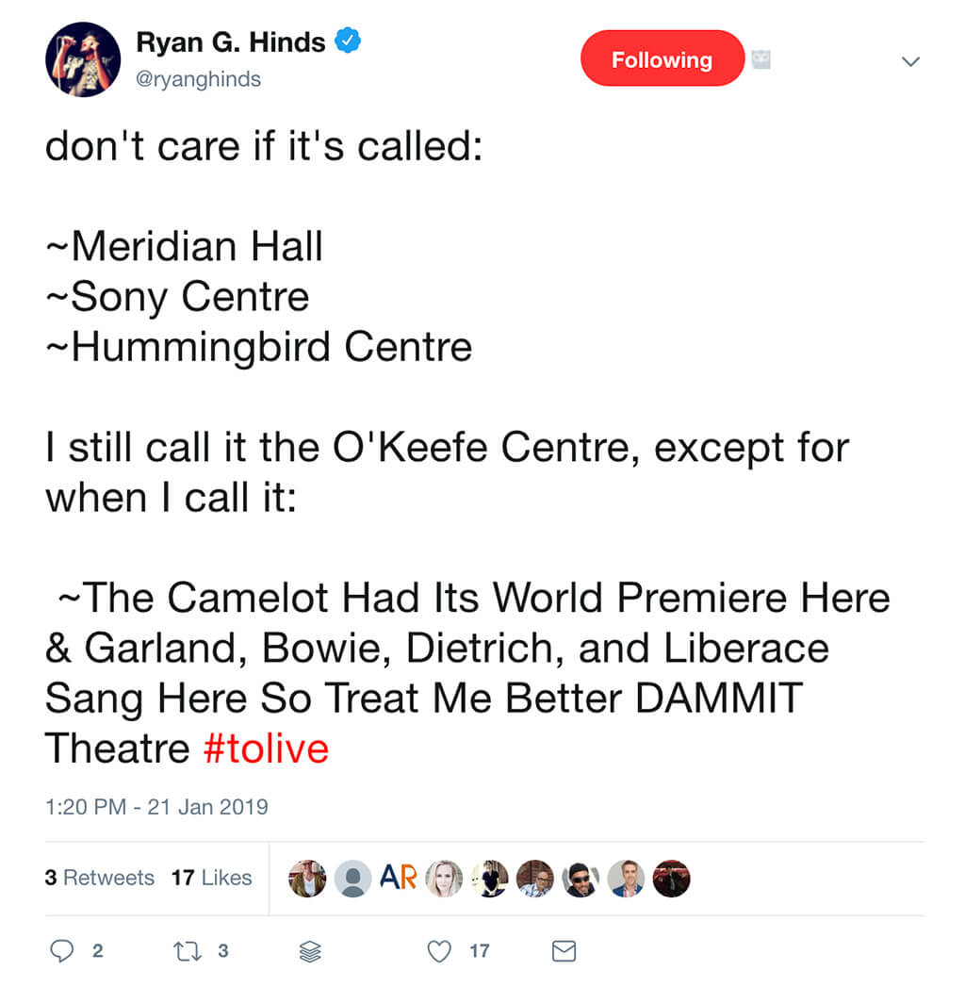View the 3 Retweets list
Viewport: 965px width, 987px height.
tap(99, 878)
